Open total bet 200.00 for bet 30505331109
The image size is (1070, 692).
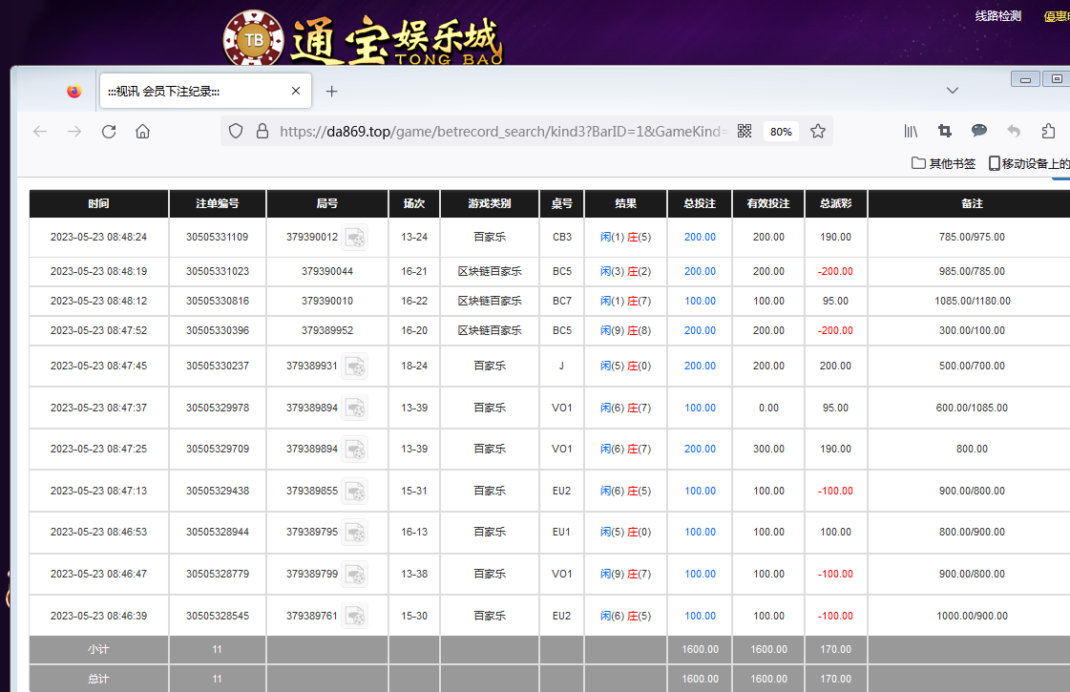(701, 237)
